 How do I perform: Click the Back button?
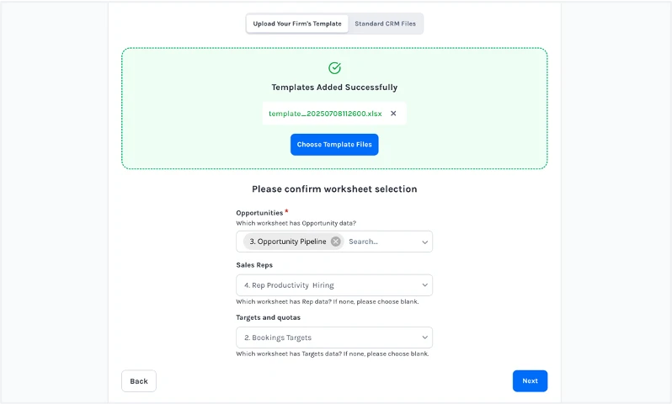coord(139,381)
